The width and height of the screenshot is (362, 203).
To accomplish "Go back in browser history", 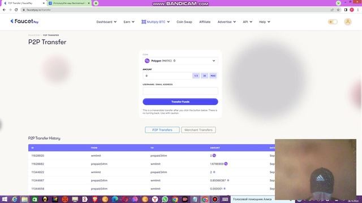I will (x=4, y=10).
